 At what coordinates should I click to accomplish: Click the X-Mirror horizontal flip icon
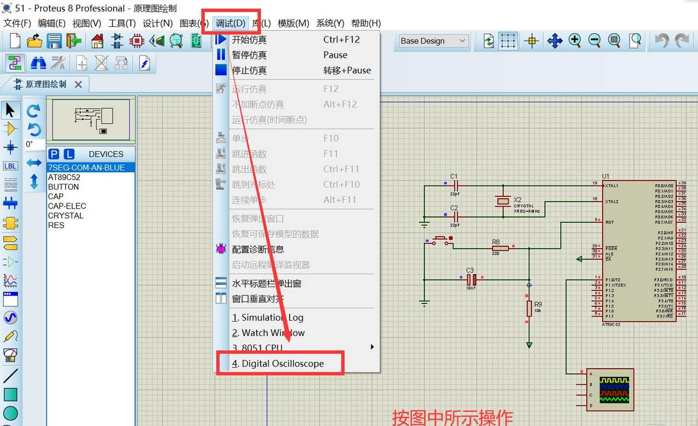pos(34,163)
